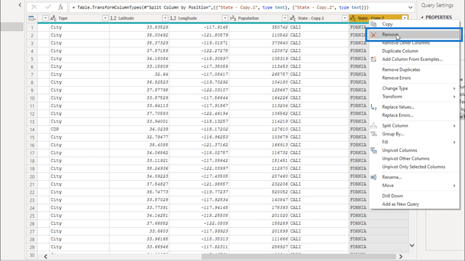Click the ABC type icon of State - Copy.1
The height and width of the screenshot is (261, 465).
pyautogui.click(x=293, y=18)
